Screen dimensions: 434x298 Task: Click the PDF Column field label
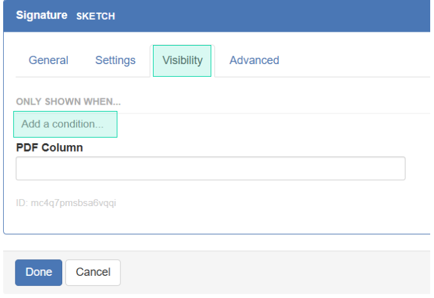tap(49, 147)
